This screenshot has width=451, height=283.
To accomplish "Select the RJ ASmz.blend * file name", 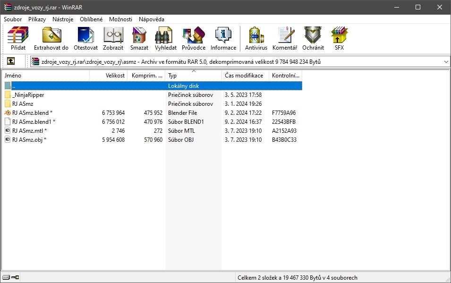I will click(32, 113).
